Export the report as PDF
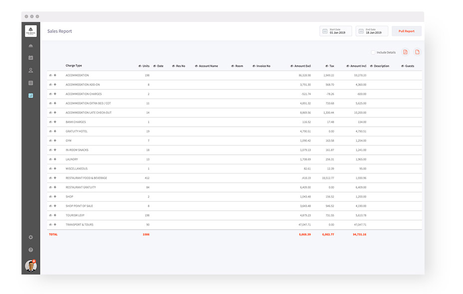The height and width of the screenshot is (294, 463). [405, 52]
